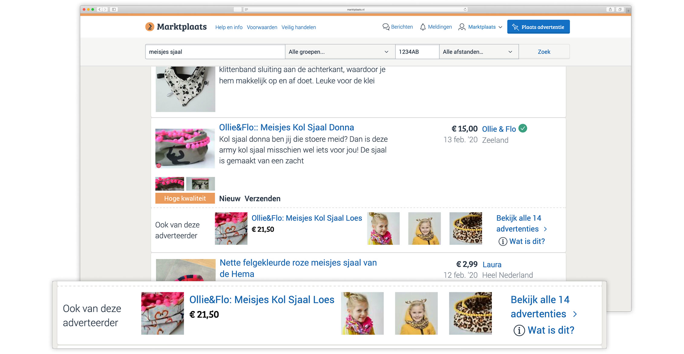The width and height of the screenshot is (684, 354).
Task: Open the Meldingen menu item
Action: pos(440,27)
